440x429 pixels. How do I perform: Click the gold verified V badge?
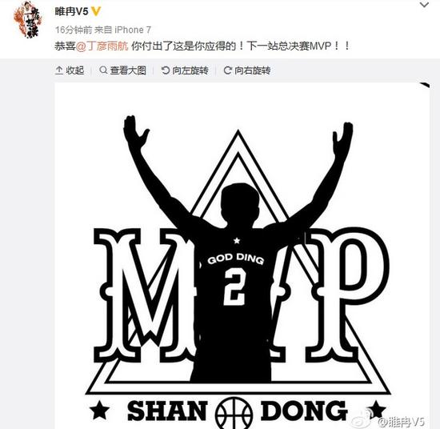click(x=96, y=11)
